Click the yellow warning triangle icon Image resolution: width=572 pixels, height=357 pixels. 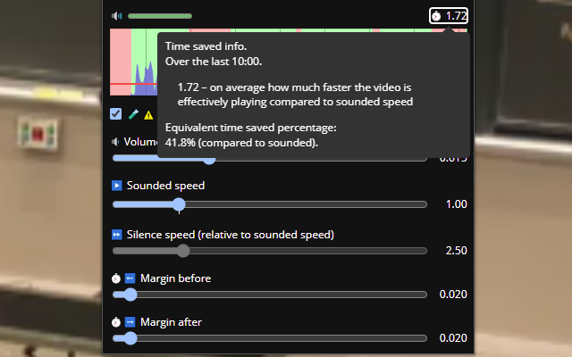click(x=148, y=115)
